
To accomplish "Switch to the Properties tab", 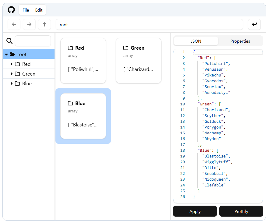I will pos(240,41).
